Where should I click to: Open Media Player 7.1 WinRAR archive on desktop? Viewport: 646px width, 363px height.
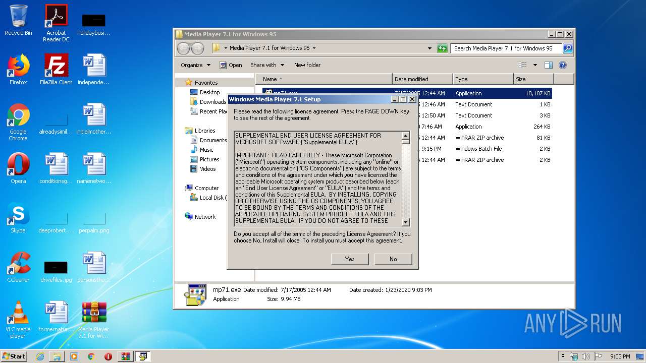coord(94,320)
